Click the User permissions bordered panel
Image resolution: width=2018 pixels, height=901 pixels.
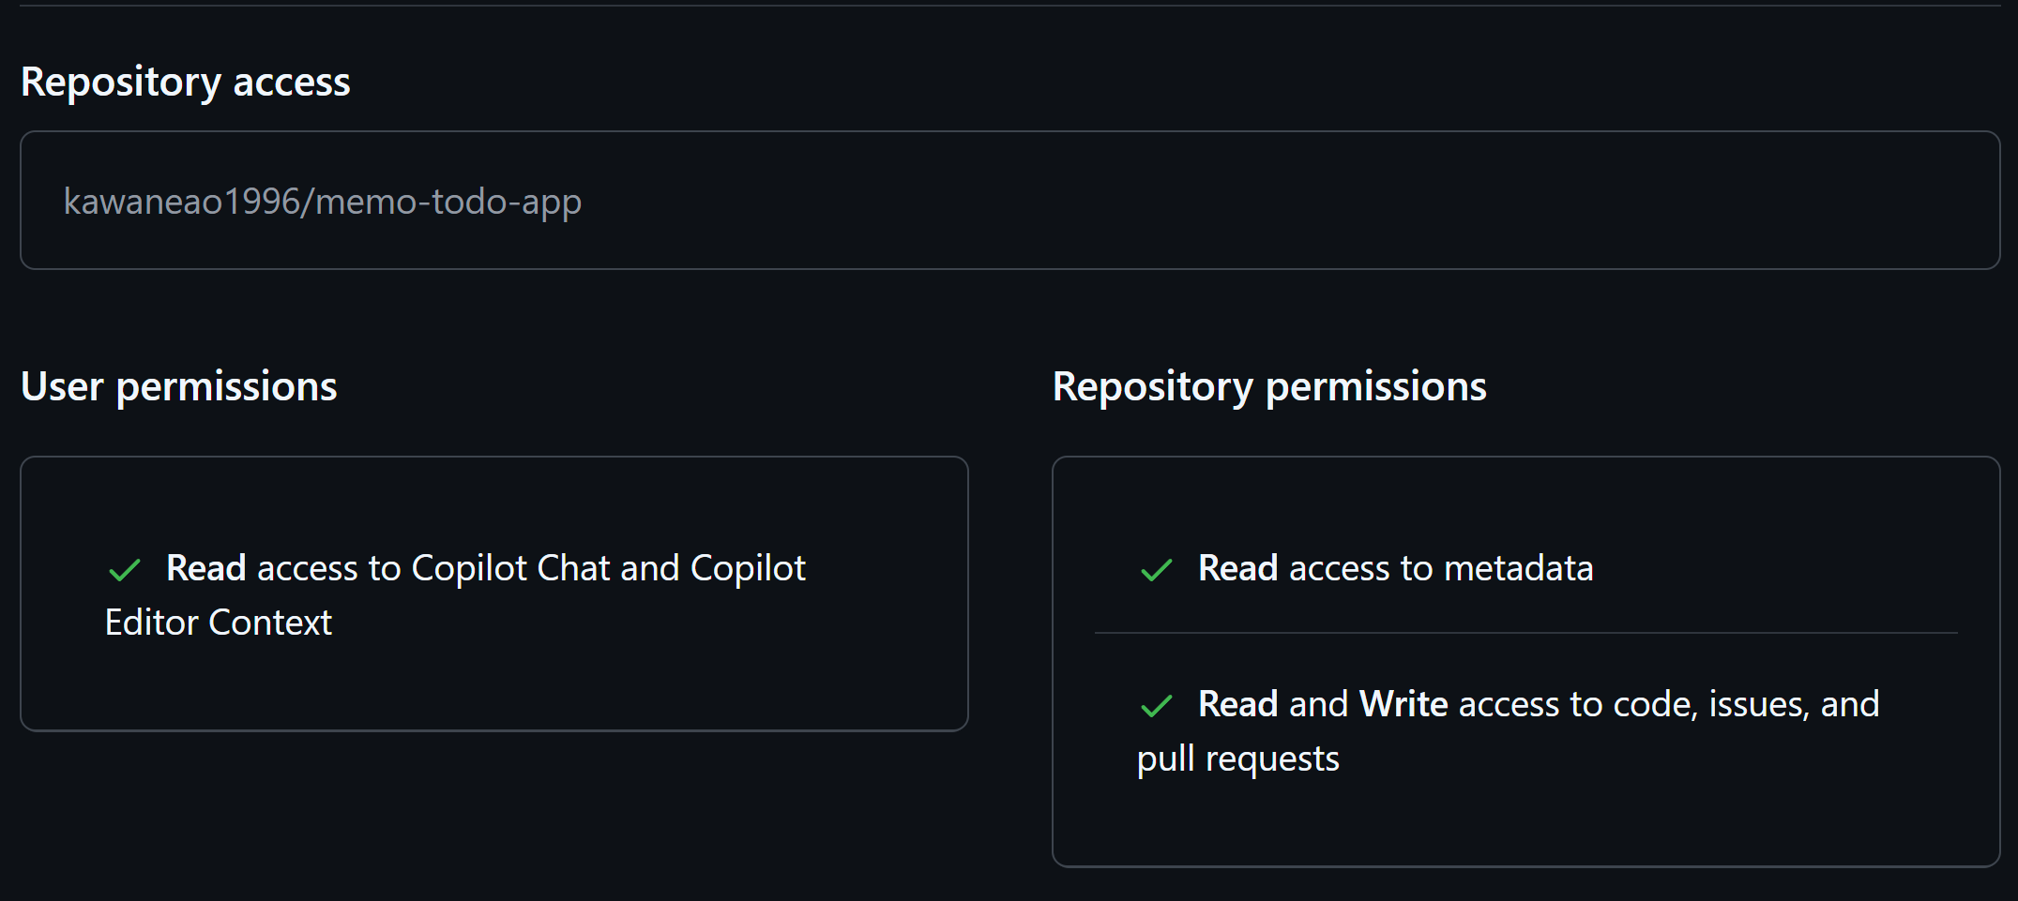(x=494, y=593)
